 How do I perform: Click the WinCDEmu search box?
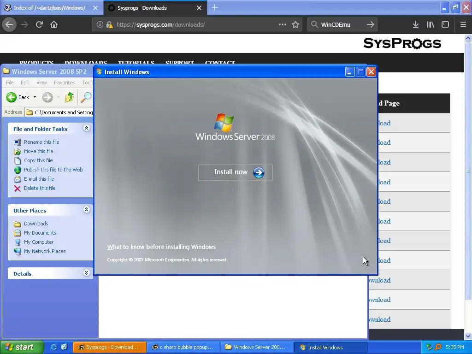[342, 25]
